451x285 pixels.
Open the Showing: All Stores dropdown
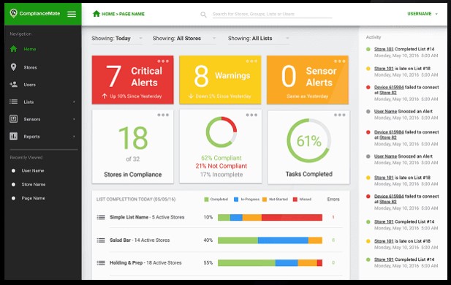(x=184, y=39)
